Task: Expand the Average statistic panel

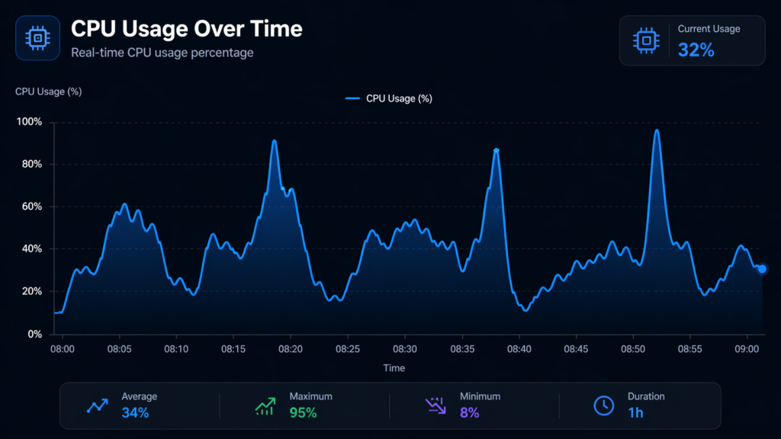Action: coord(141,405)
